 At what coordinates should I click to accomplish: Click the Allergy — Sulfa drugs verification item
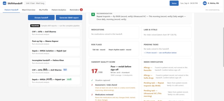coord(166,77)
